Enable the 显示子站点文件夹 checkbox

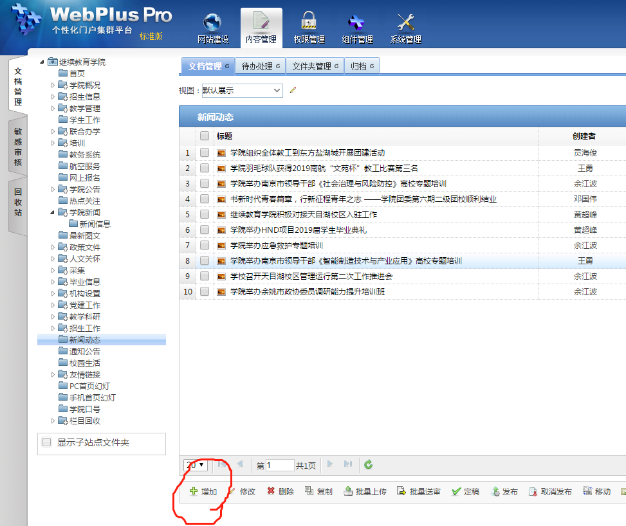[47, 442]
